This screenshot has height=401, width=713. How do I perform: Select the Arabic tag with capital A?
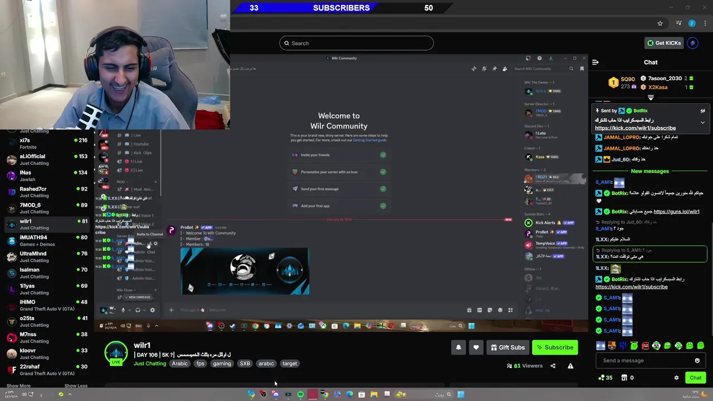click(x=180, y=364)
